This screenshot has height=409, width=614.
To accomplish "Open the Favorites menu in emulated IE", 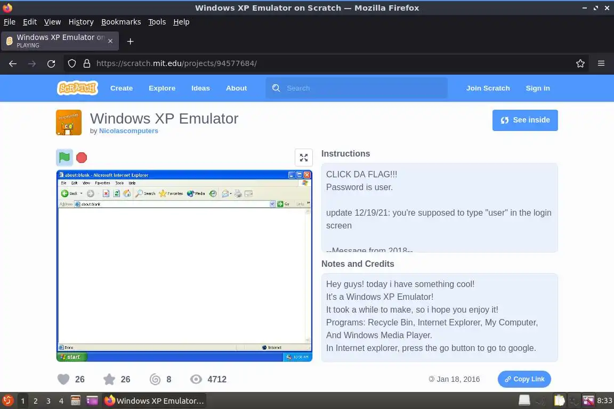I will tap(102, 183).
